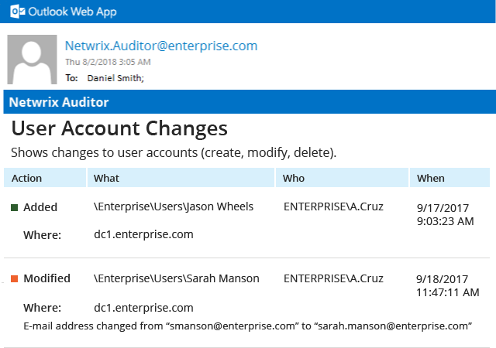This screenshot has width=496, height=348.
Task: Click the Netwrix Auditor banner heading
Action: (59, 102)
